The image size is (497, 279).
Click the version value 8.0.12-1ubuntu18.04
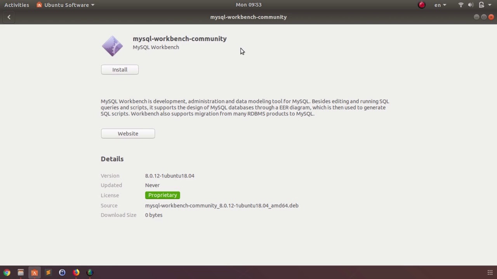pos(170,176)
